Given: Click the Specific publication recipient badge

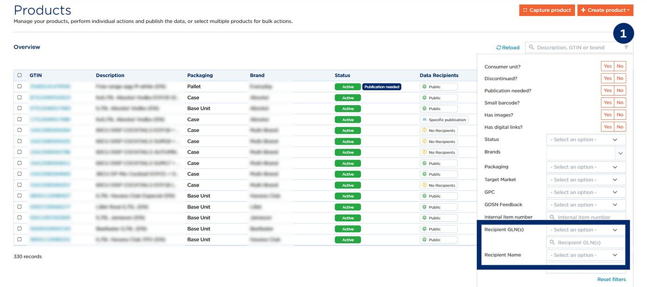Looking at the screenshot, I should tap(444, 119).
